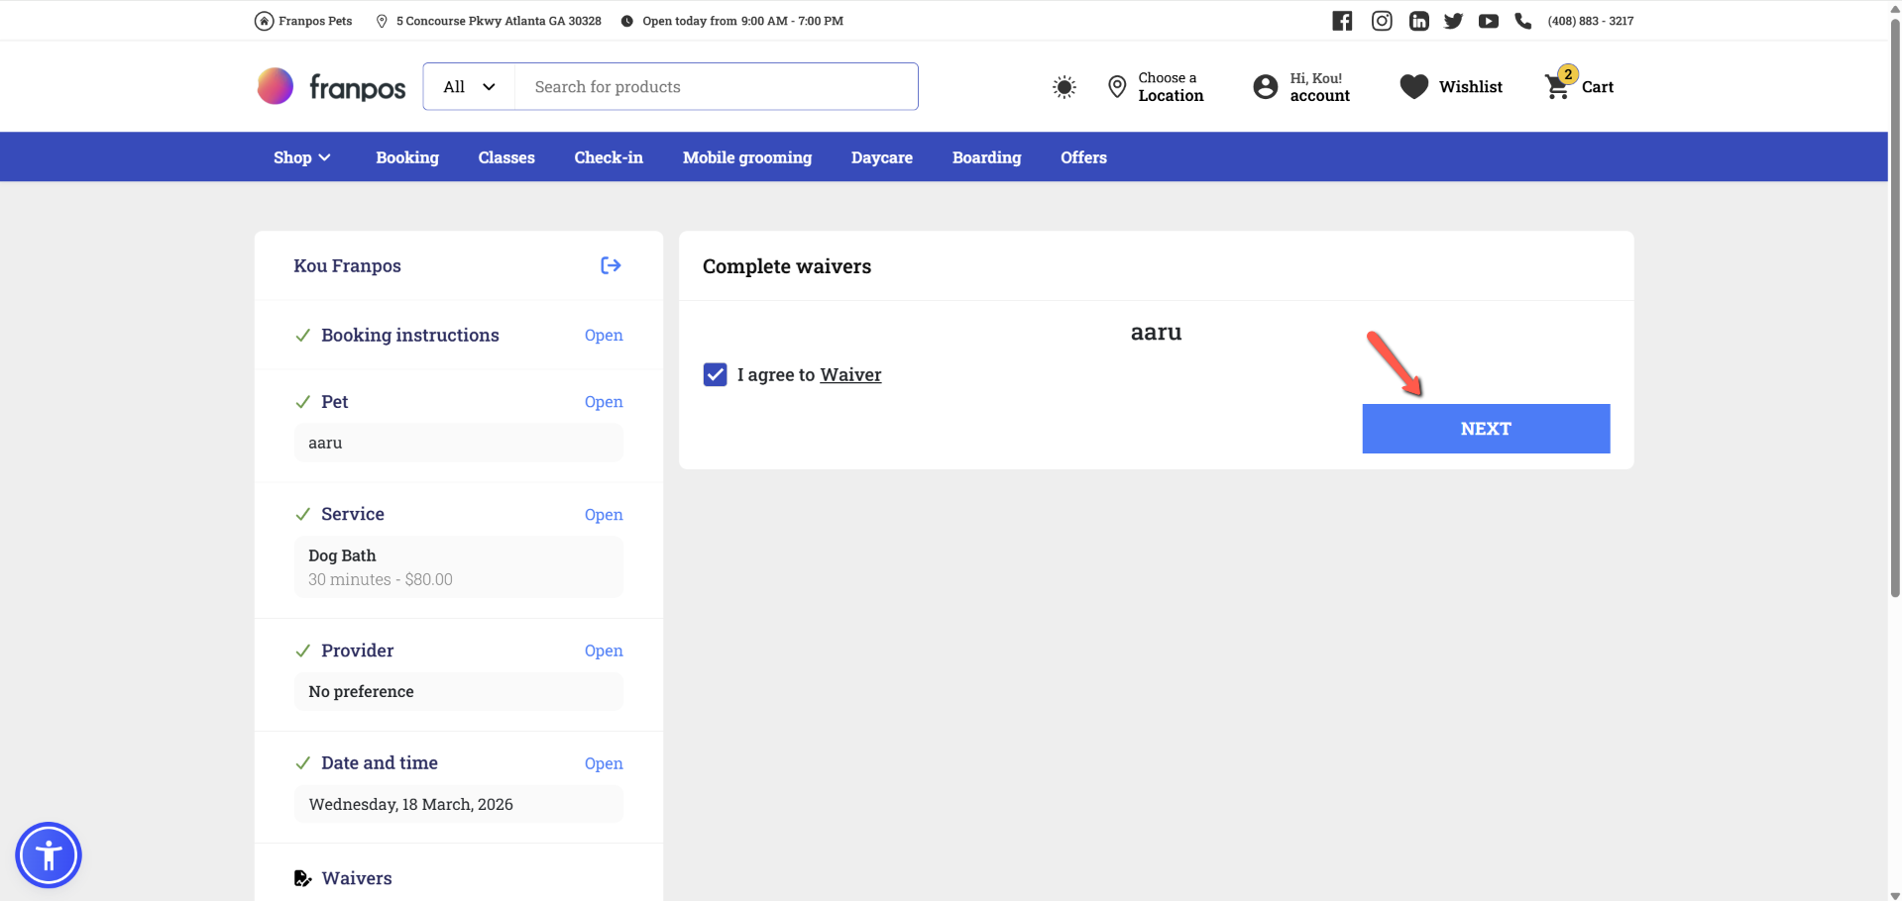Click the shopping cart icon
The width and height of the screenshot is (1902, 901).
pos(1557,87)
